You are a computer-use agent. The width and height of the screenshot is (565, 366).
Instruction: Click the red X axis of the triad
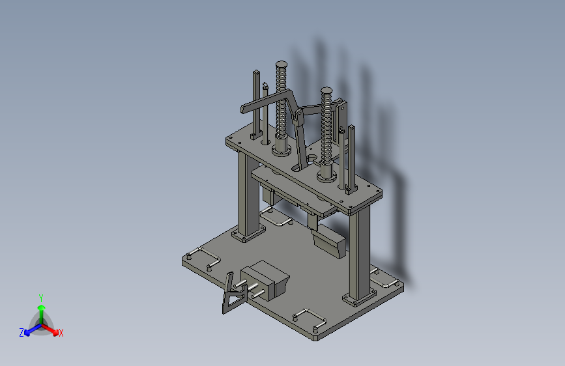tap(51, 329)
